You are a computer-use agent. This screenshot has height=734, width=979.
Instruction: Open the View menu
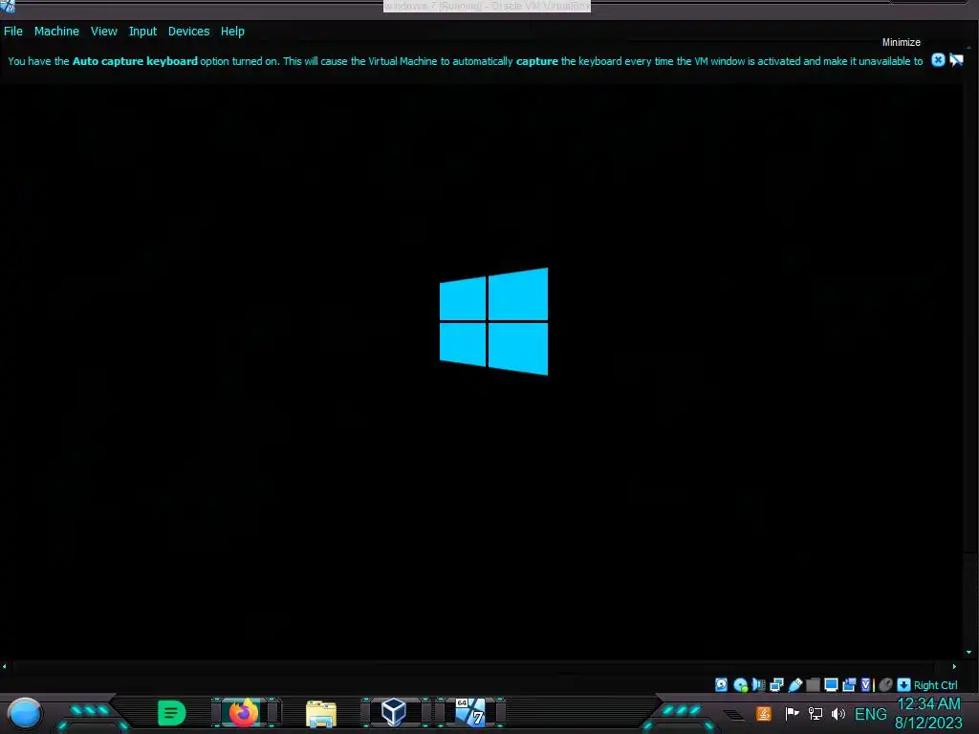(103, 32)
